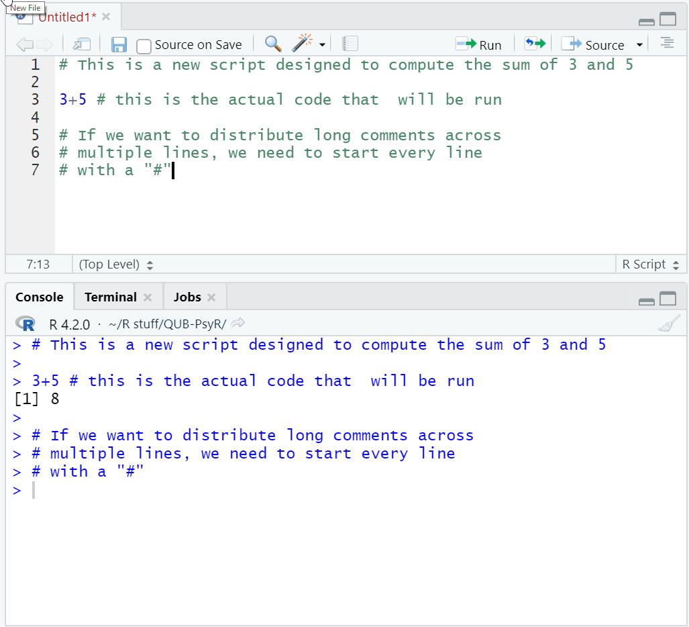Open the Source options dropdown arrow

640,45
